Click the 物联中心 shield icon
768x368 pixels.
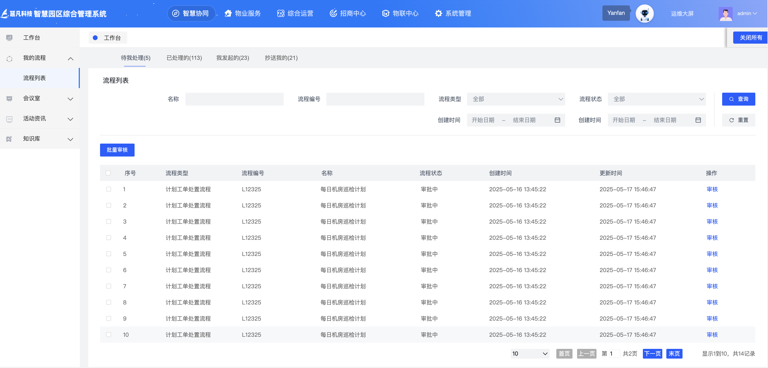click(x=386, y=13)
